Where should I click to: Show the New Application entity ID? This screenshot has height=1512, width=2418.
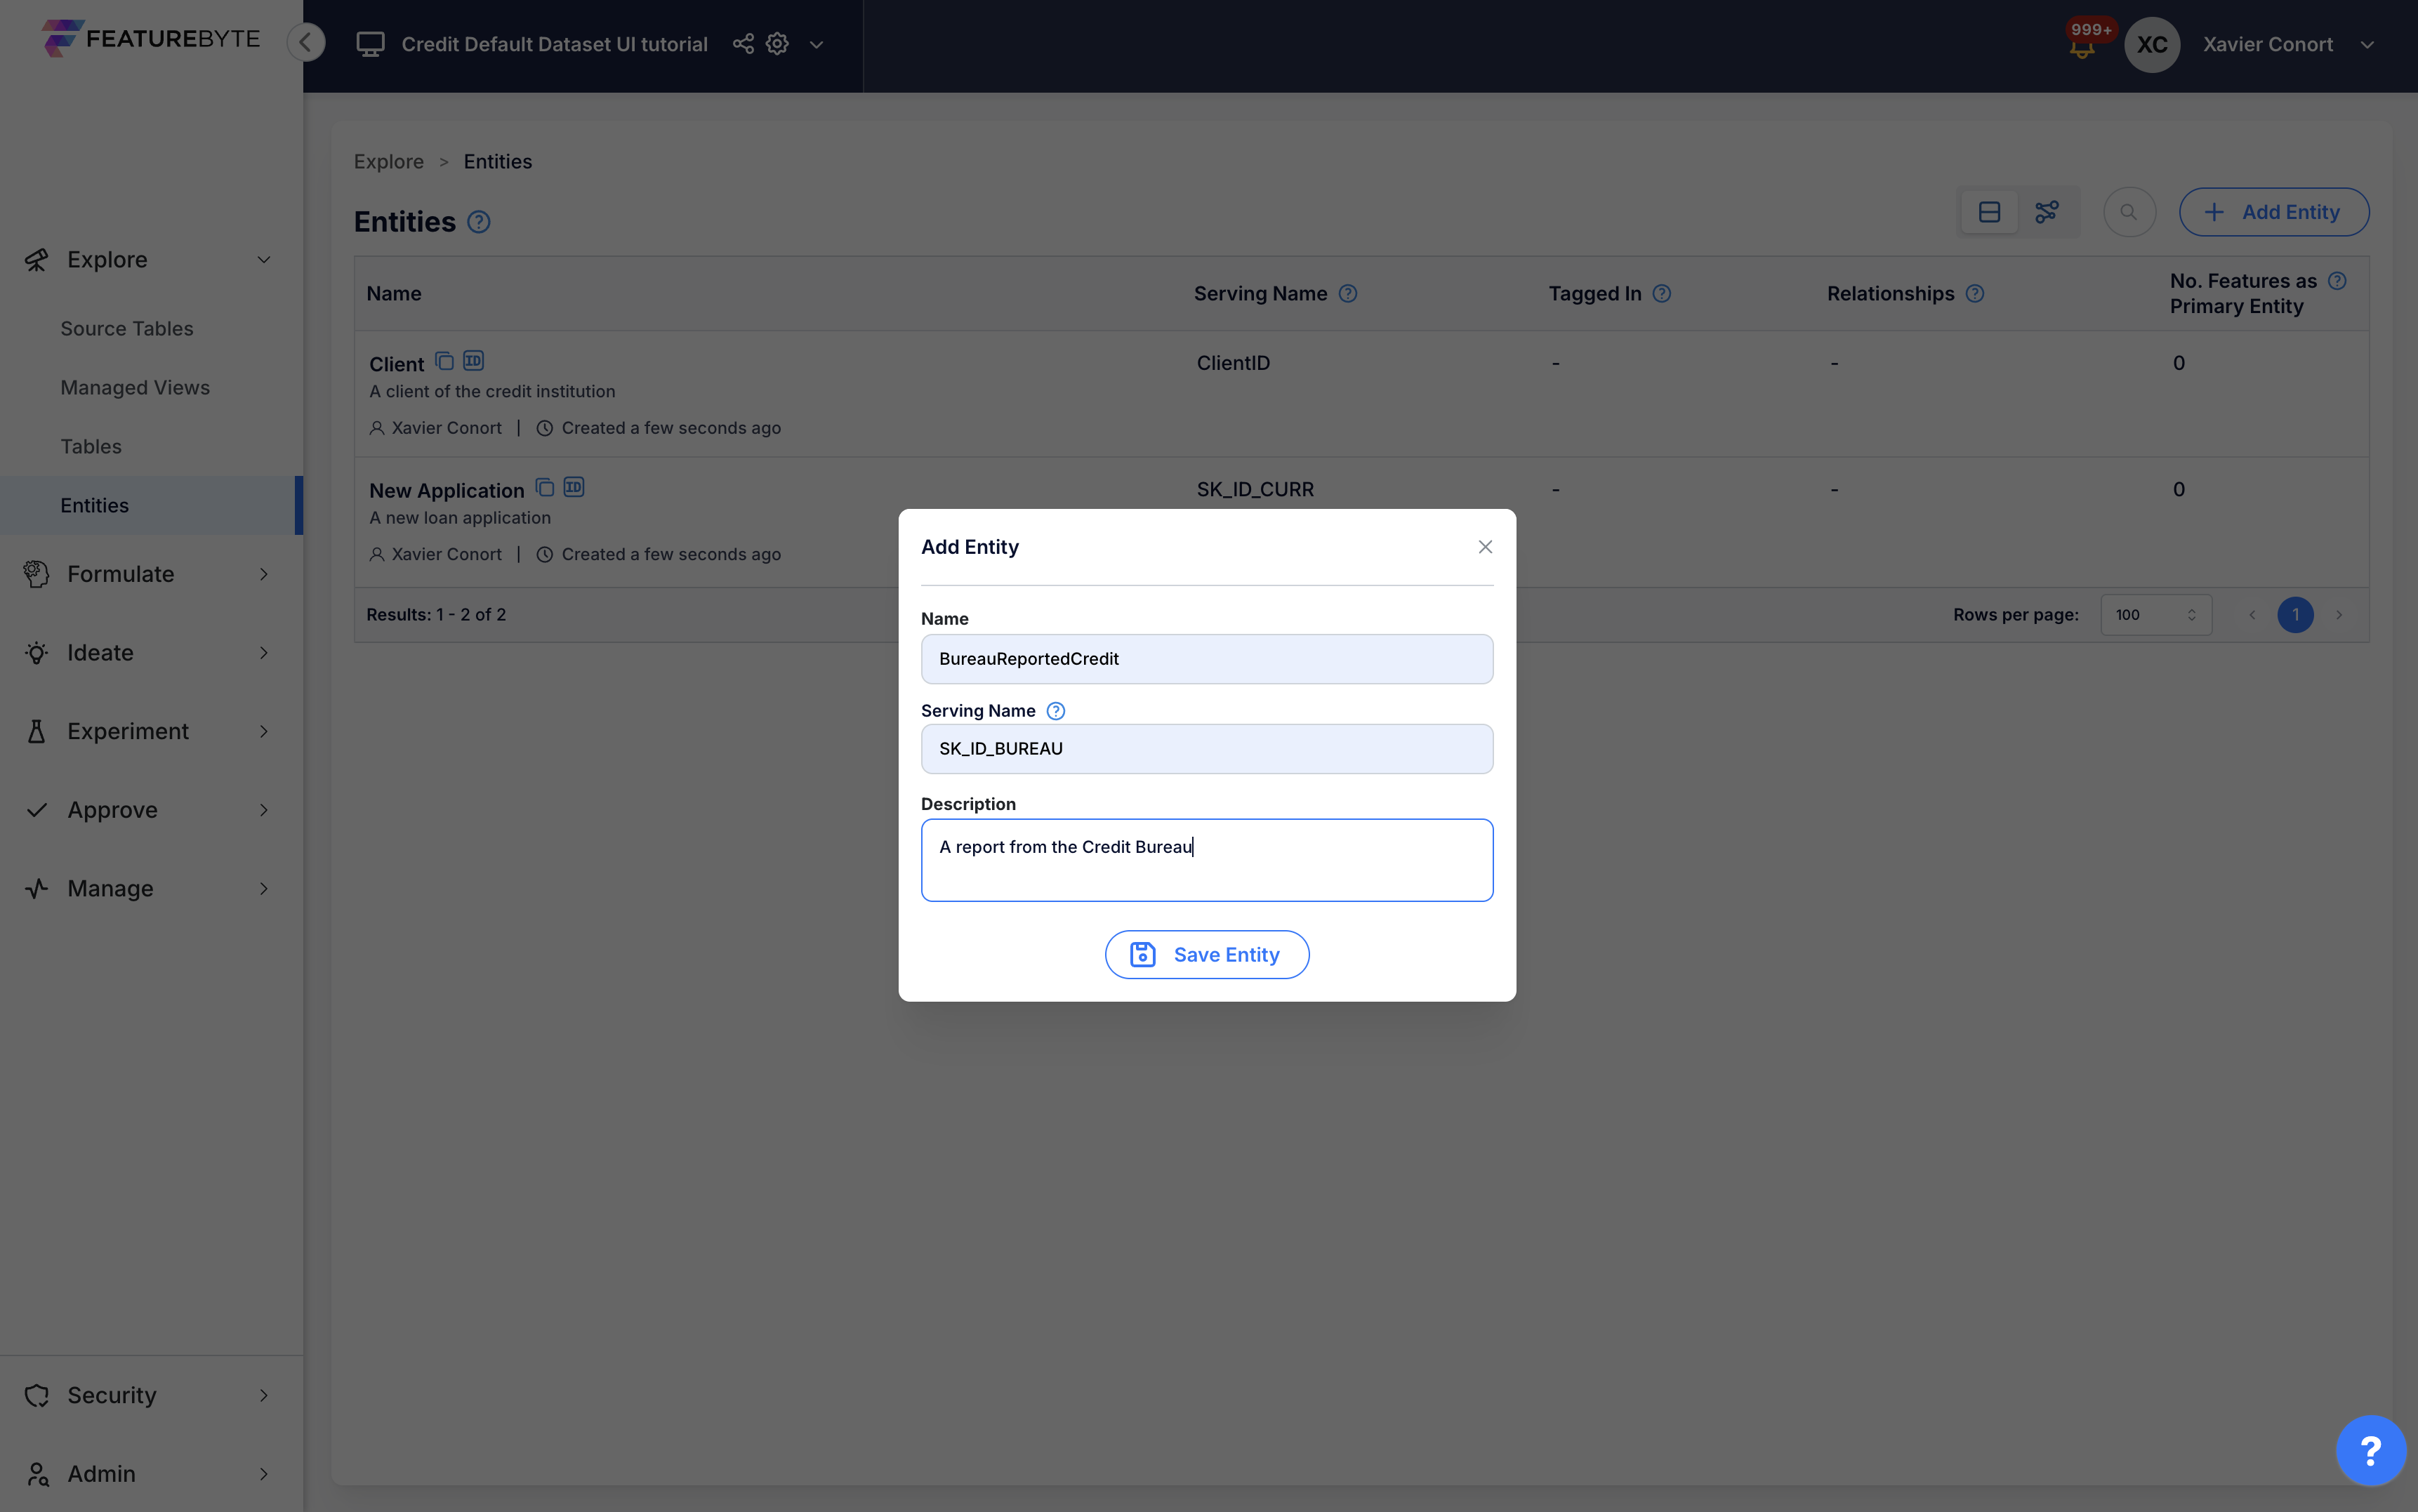click(x=574, y=487)
